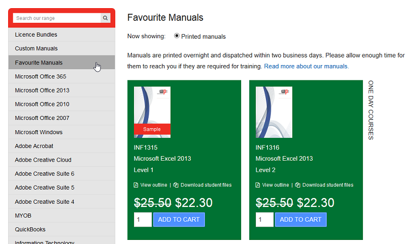Download student files for Excel Level 2
Viewport: 406px width, 244px height.
[x=327, y=185]
